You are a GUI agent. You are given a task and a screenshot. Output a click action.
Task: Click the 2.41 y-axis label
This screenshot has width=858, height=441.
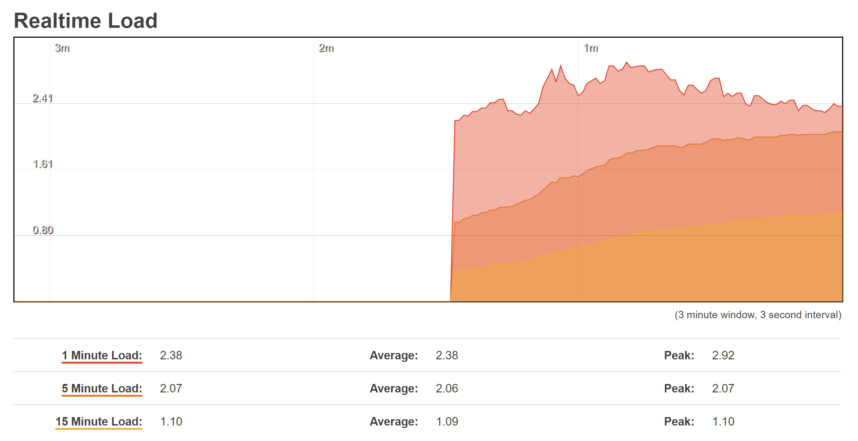tap(43, 98)
